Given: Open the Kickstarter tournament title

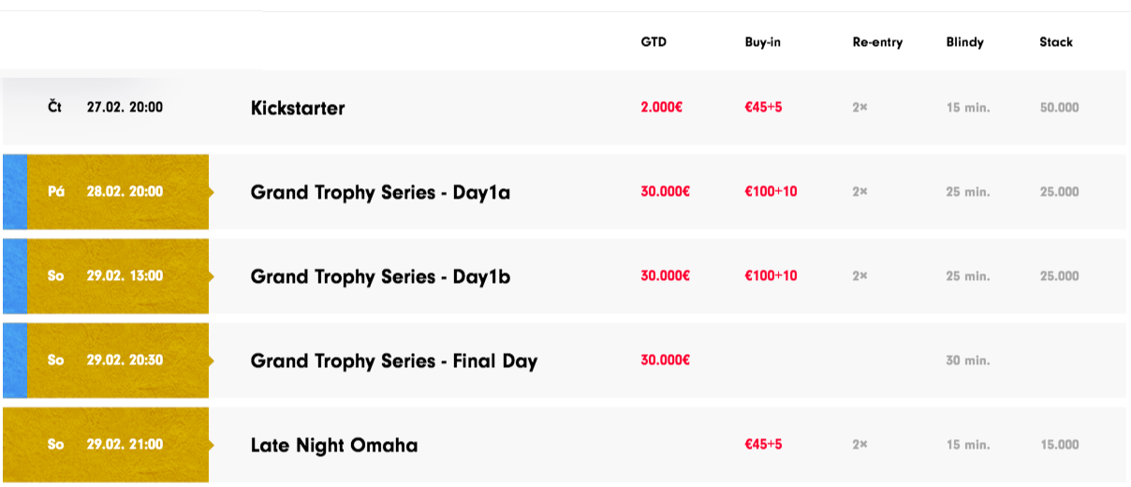Looking at the screenshot, I should point(298,108).
